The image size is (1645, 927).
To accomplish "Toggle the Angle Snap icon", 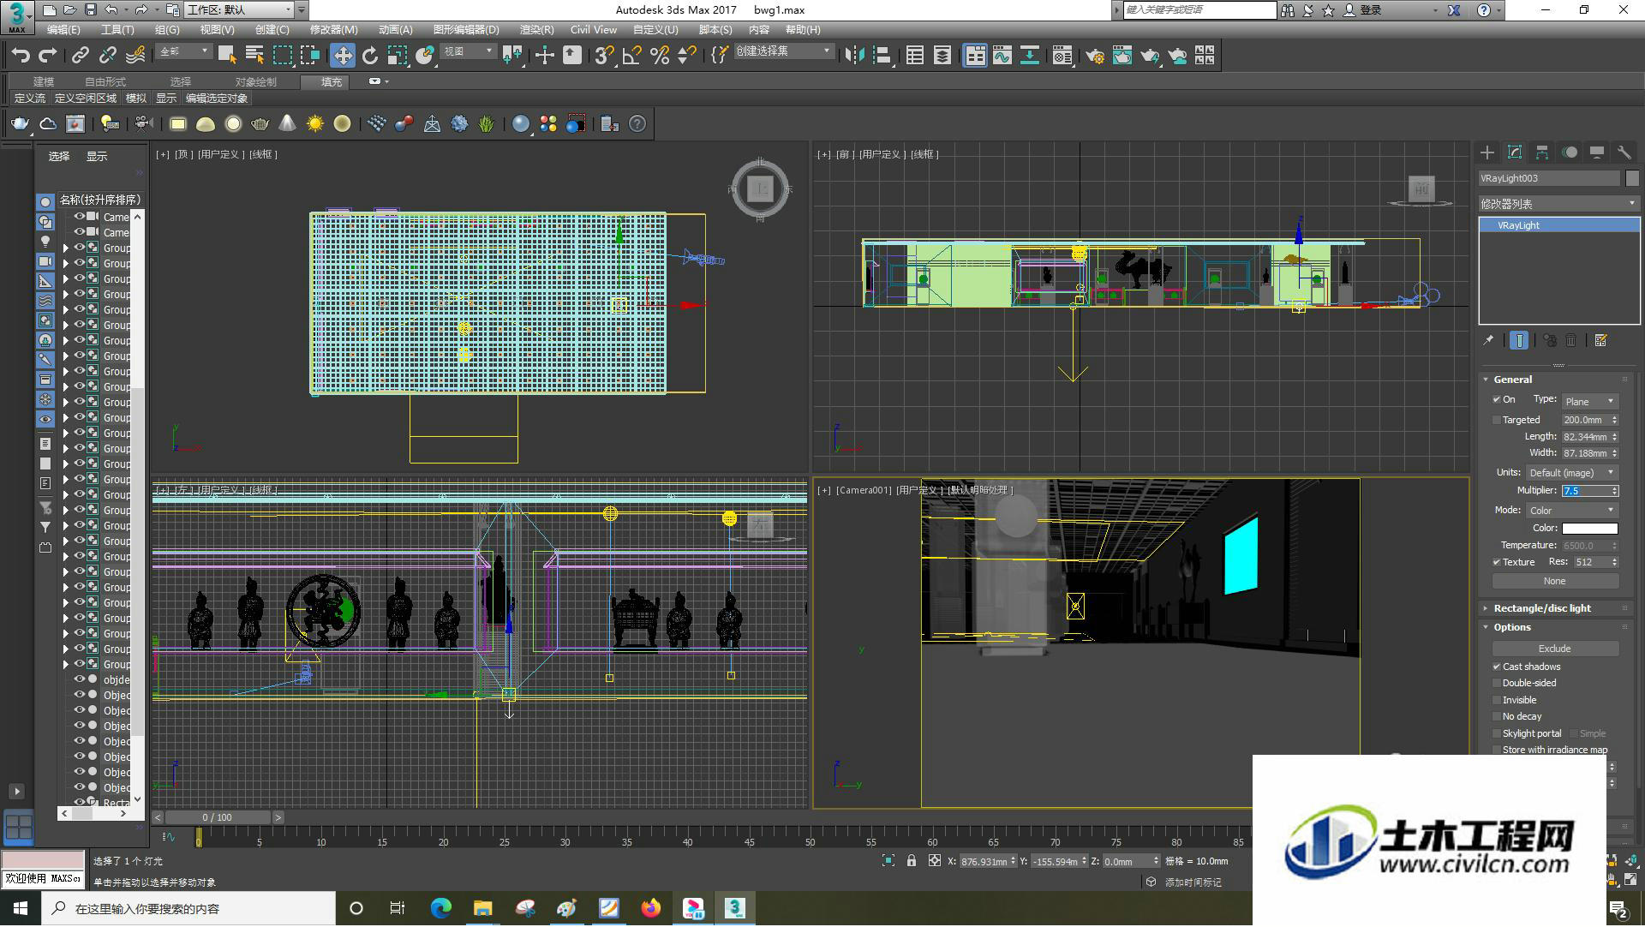I will 631,56.
